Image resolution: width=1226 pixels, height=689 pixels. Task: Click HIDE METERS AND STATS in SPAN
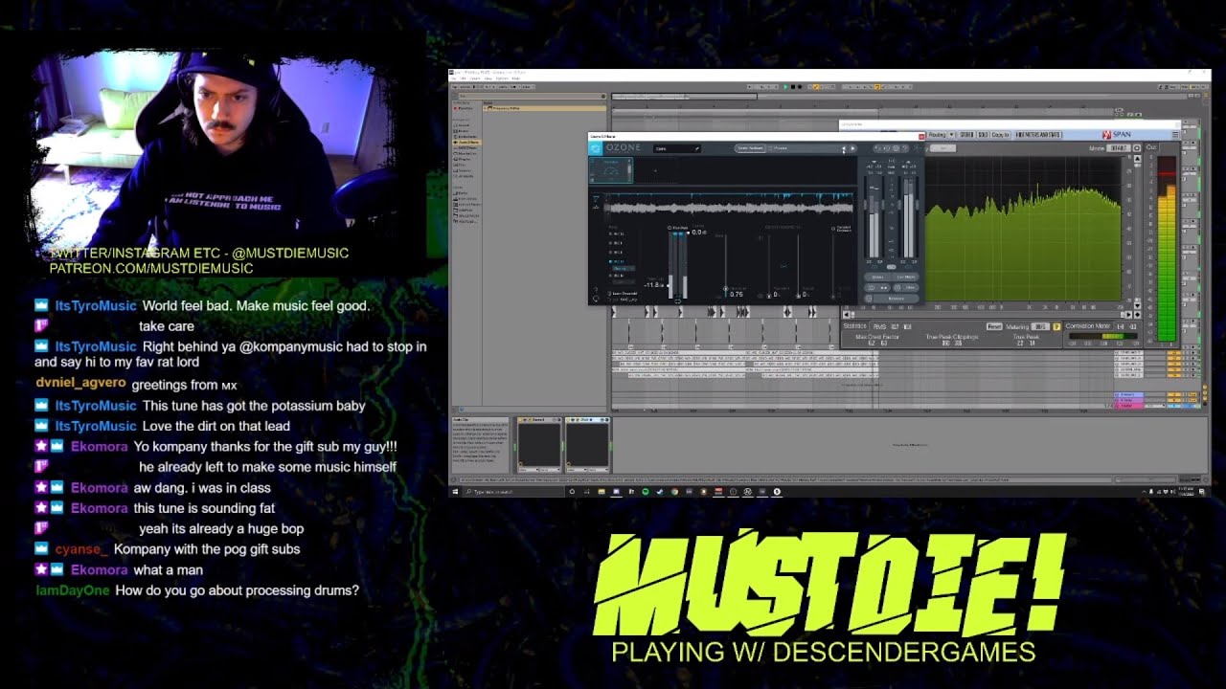point(1038,135)
